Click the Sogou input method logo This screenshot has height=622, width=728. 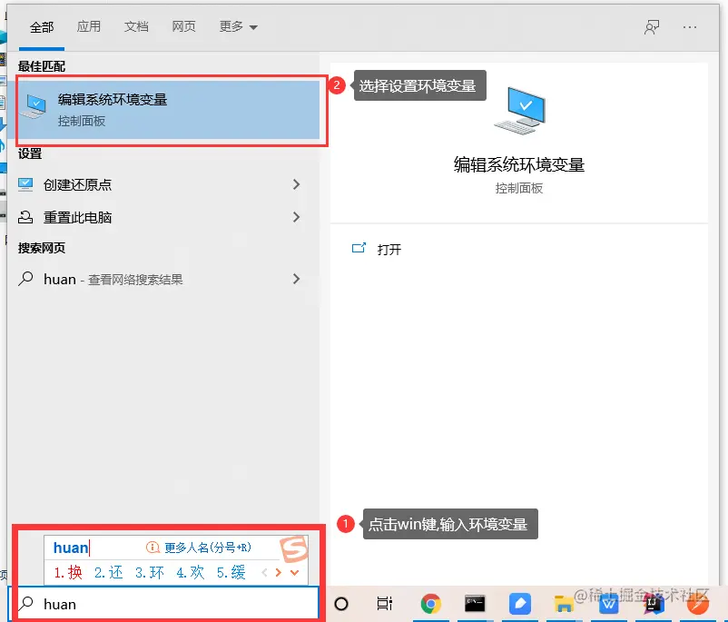click(x=294, y=548)
